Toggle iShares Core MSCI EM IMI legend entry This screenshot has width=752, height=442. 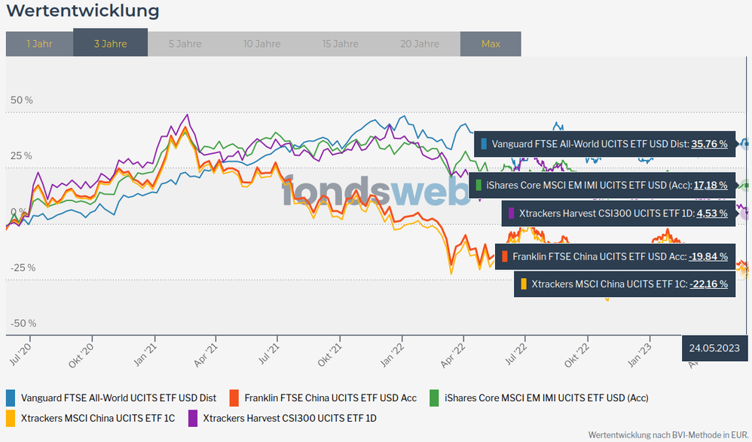tap(546, 397)
